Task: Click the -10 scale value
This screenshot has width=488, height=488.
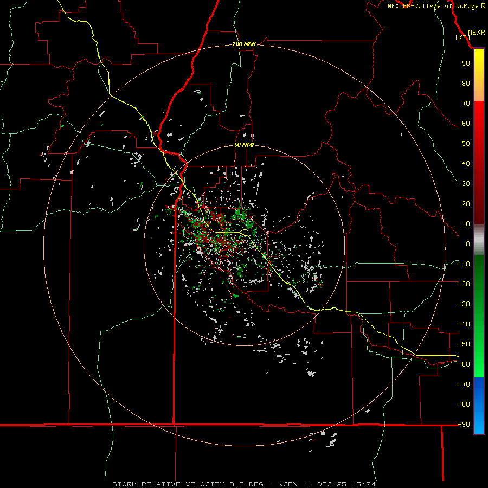Action: (464, 264)
